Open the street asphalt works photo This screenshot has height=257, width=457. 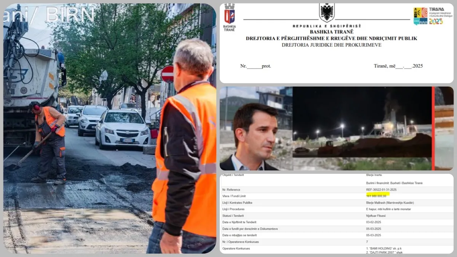(x=110, y=128)
